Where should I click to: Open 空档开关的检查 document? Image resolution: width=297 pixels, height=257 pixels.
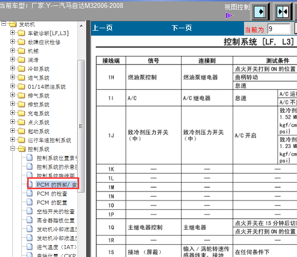(55, 211)
